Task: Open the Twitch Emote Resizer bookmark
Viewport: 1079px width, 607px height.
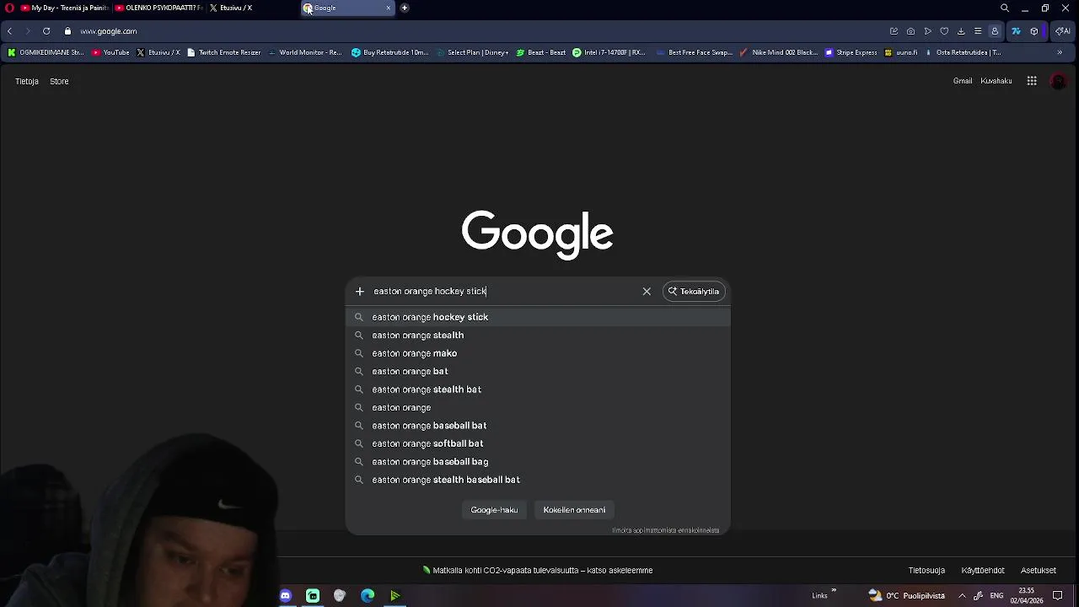Action: tap(223, 52)
